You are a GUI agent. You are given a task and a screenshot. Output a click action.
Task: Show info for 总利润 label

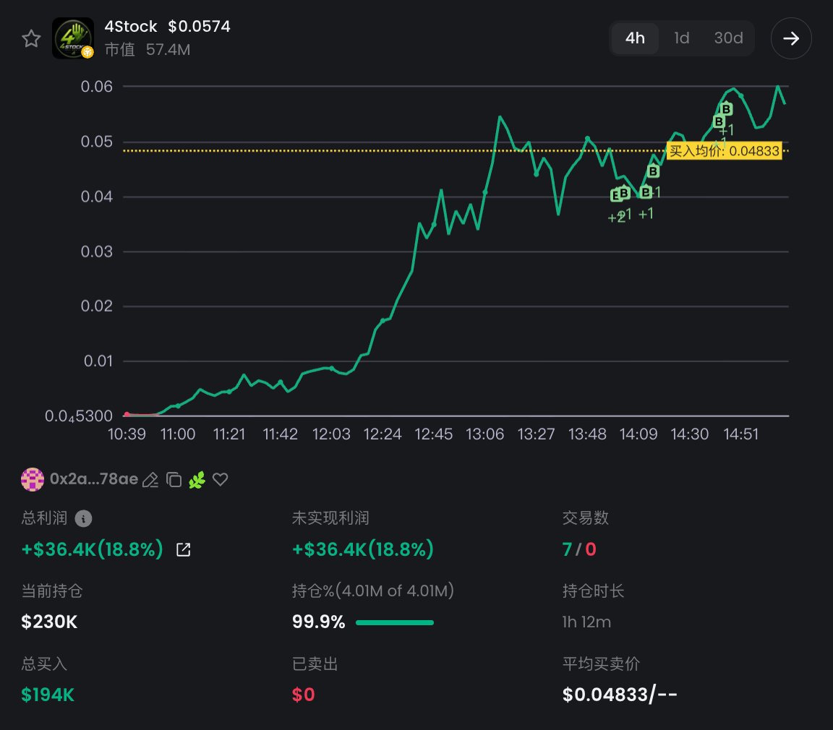[x=83, y=518]
